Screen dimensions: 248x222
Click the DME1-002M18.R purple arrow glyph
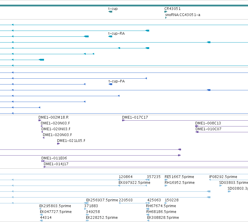point(40,120)
